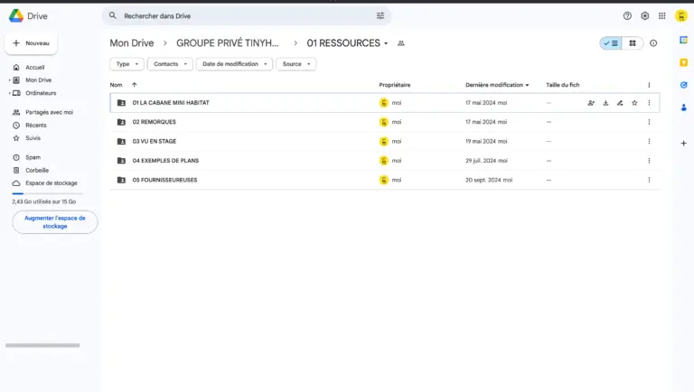The width and height of the screenshot is (694, 392).
Task: Select the 04 EXEMPLES DE PLANS folder row
Action: [x=385, y=161]
